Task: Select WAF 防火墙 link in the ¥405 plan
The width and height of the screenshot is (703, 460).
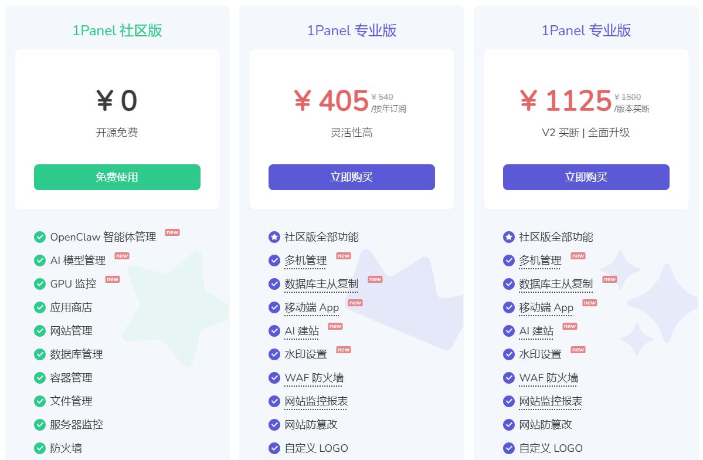Action: coord(314,378)
